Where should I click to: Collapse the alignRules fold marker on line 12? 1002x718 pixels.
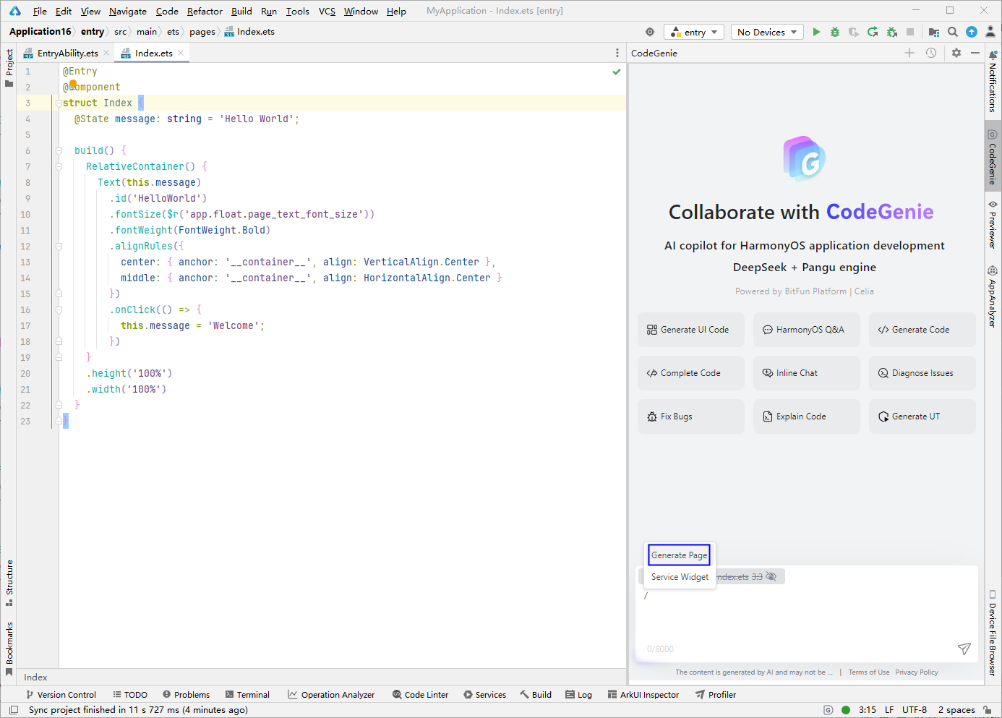point(59,247)
